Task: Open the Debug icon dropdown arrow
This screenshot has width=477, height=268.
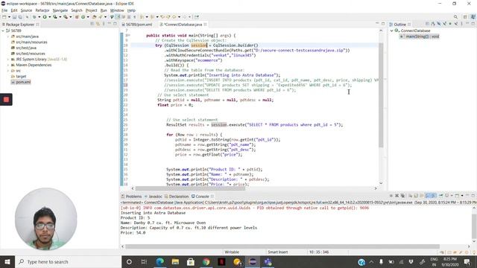Action: click(40, 17)
